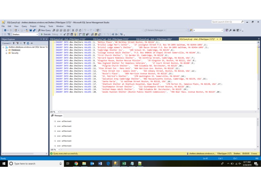This screenshot has width=261, height=186.
Task: Switch to SQLQuery4.sql tab
Action: click(68, 39)
